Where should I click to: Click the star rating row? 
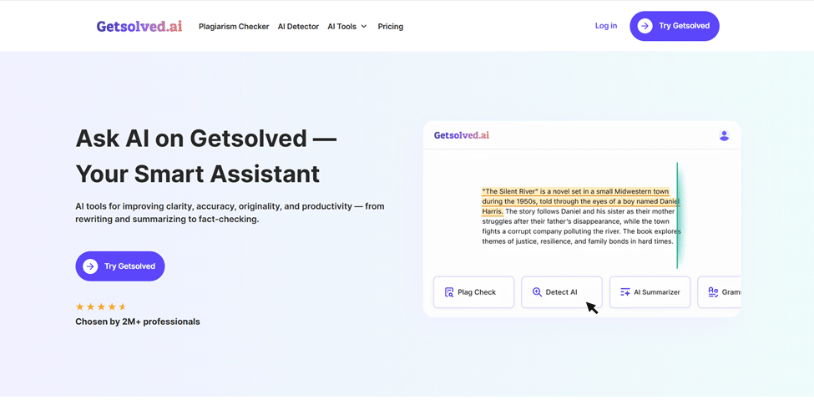point(101,306)
